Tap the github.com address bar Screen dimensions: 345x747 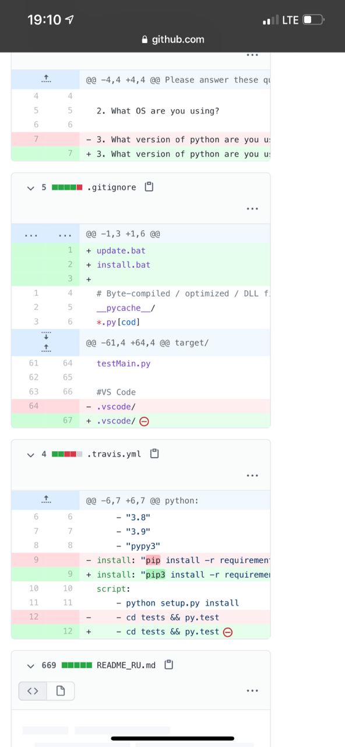click(172, 39)
